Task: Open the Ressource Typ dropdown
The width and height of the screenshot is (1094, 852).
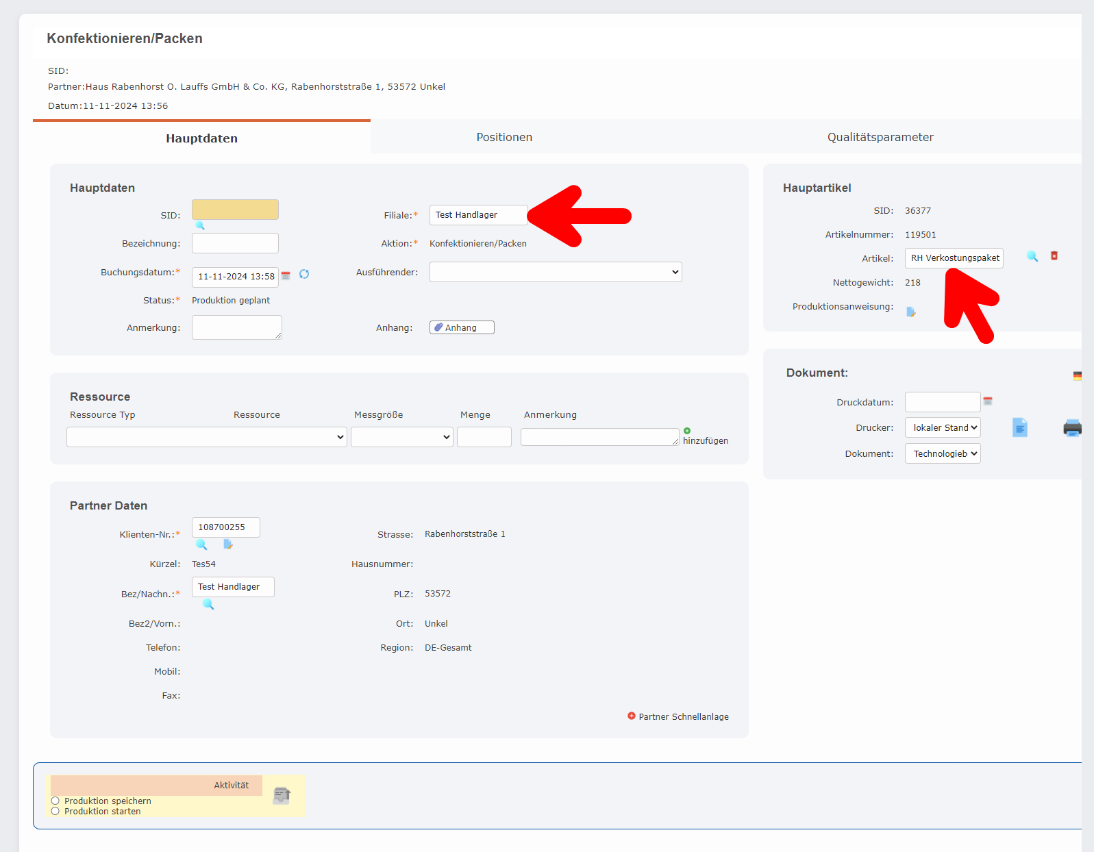Action: [x=206, y=437]
